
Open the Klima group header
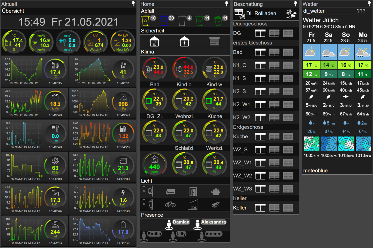pos(147,52)
